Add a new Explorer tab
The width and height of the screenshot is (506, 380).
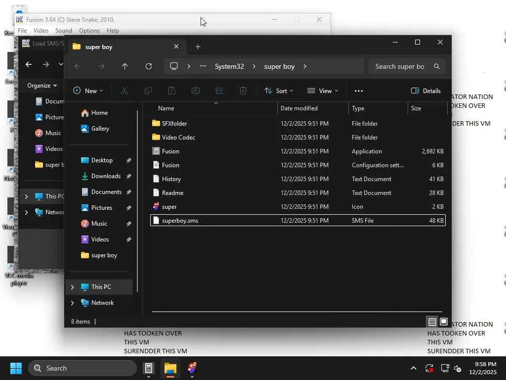click(x=198, y=47)
